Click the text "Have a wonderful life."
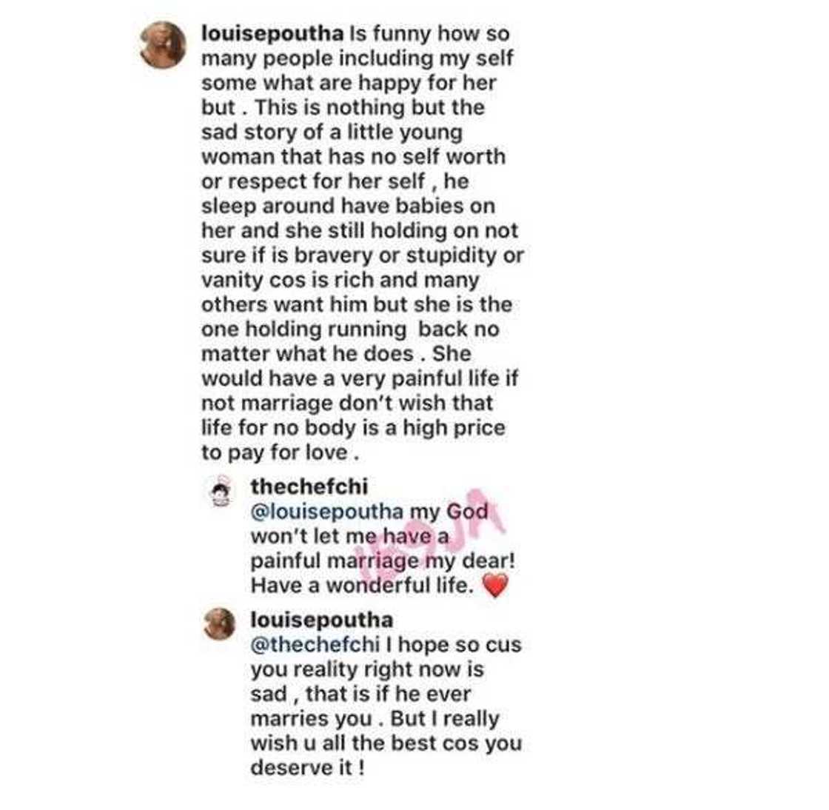Screen dimensions: 829x810 362,585
